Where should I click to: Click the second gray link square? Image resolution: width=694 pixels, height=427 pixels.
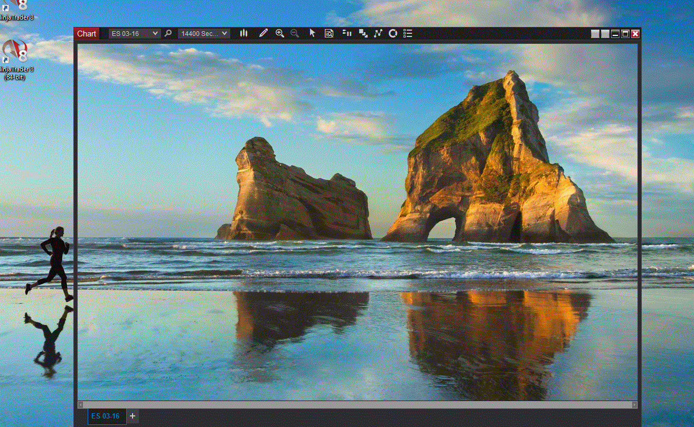605,34
